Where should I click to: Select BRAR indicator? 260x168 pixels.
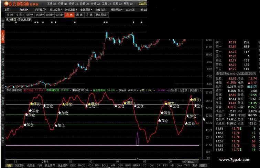click(137, 165)
